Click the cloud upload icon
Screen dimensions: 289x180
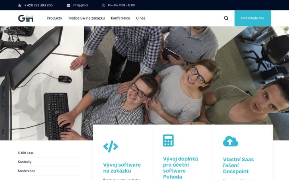coord(230,141)
